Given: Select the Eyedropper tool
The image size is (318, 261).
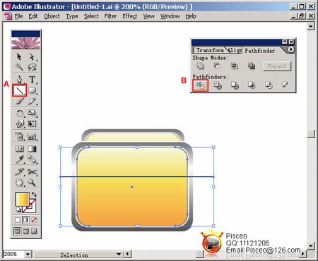Looking at the screenshot, I should point(19,159).
